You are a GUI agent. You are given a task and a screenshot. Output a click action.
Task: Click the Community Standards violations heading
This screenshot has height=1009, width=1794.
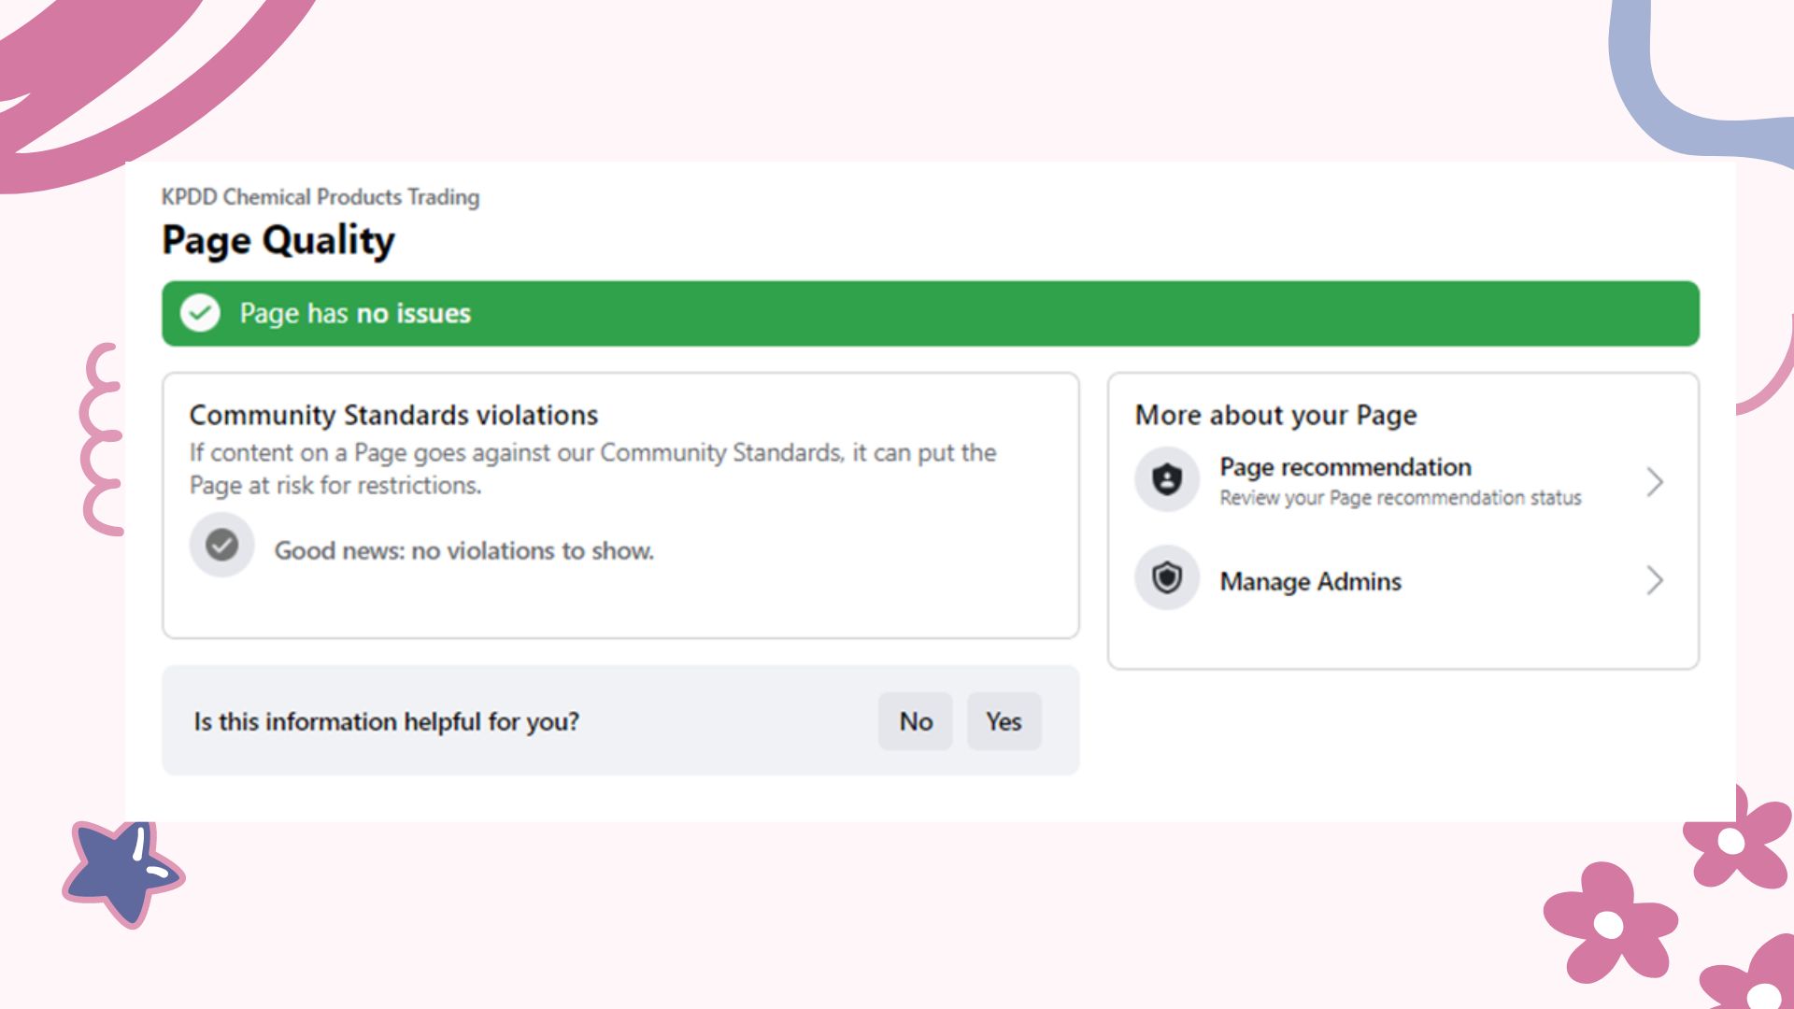393,415
